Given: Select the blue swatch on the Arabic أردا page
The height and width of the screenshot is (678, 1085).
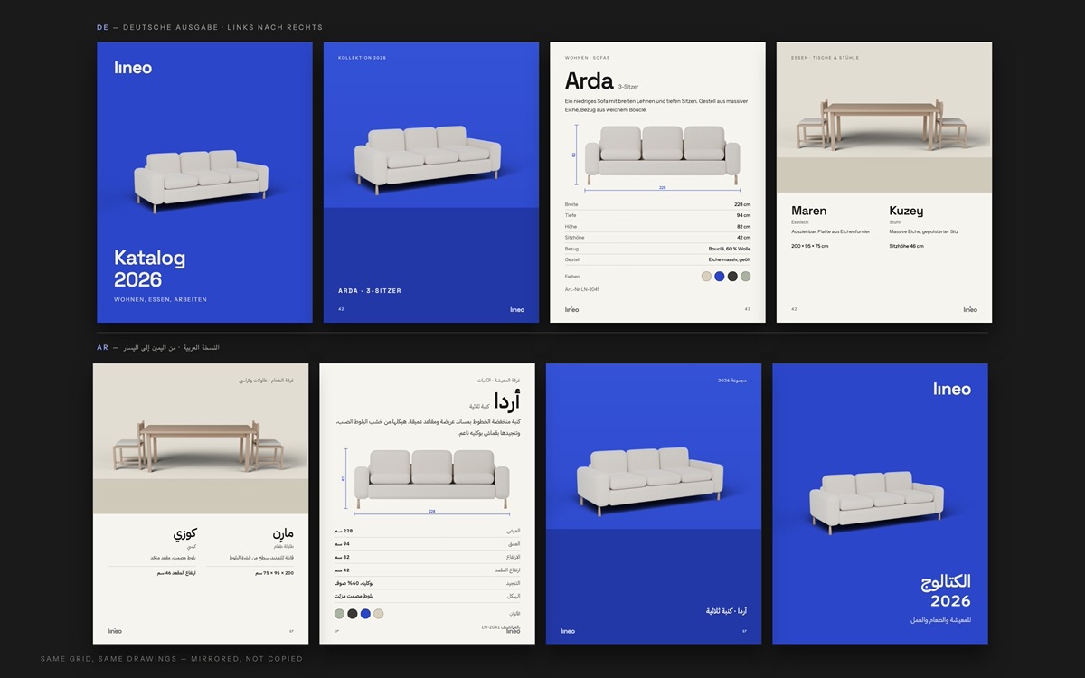Looking at the screenshot, I should (x=365, y=614).
